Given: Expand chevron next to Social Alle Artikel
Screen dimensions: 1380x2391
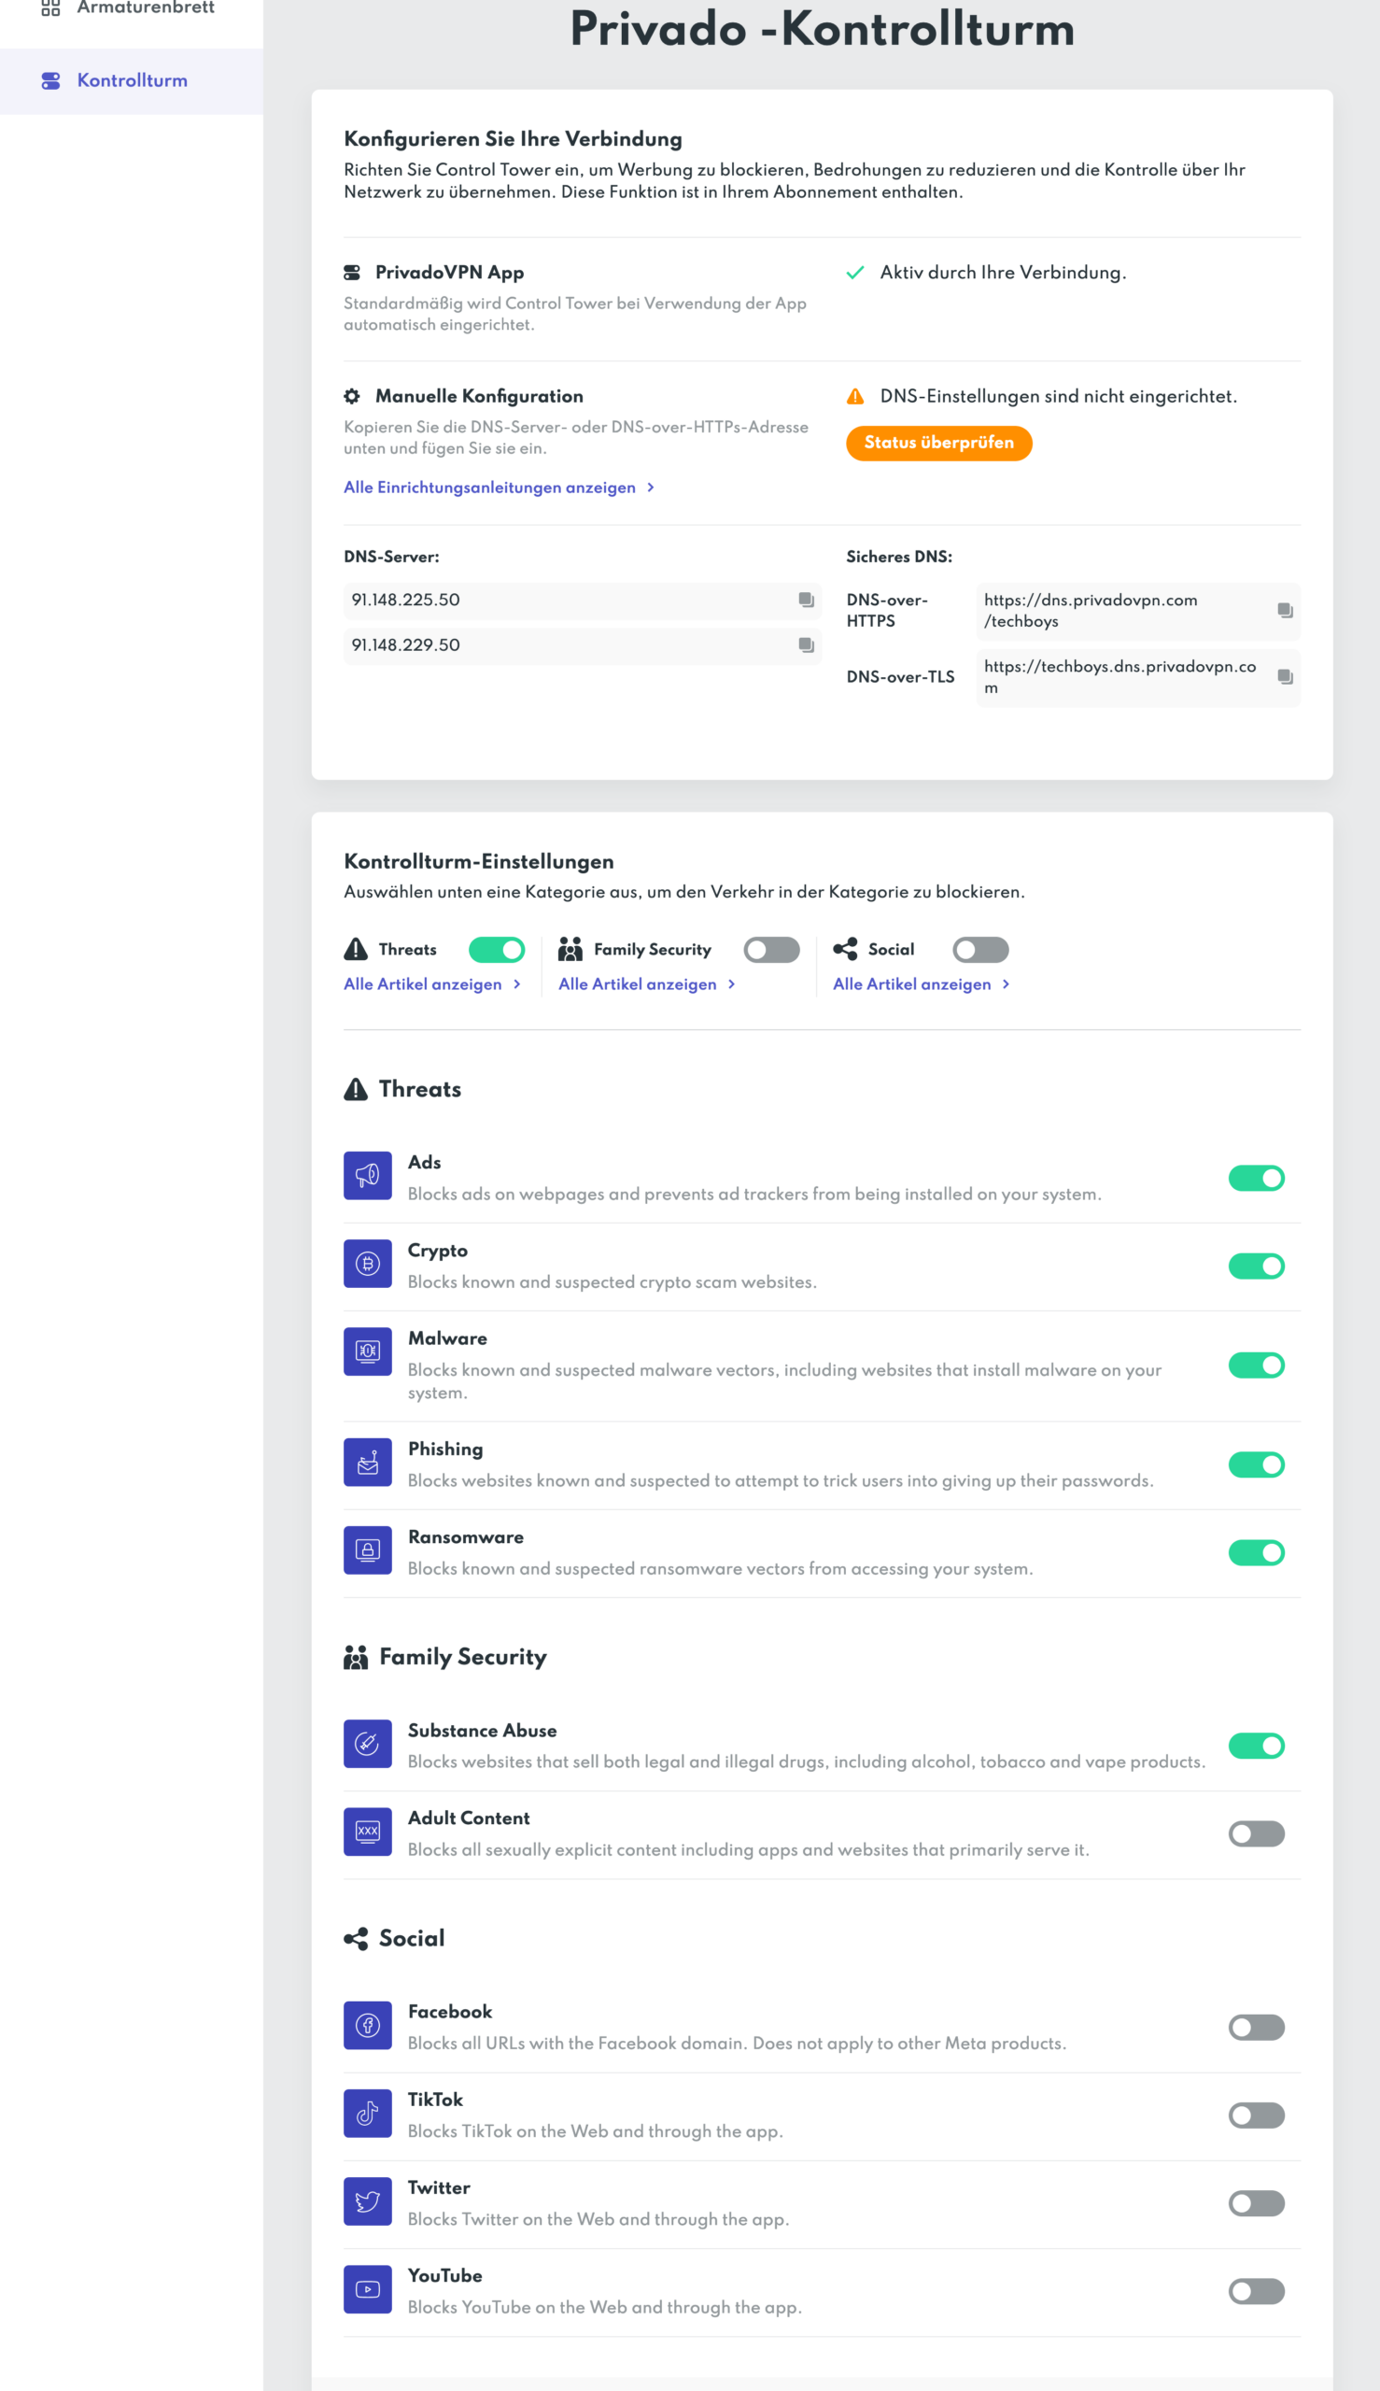Looking at the screenshot, I should tap(1006, 984).
